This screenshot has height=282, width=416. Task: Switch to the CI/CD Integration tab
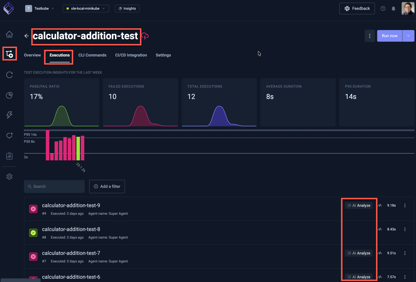click(x=131, y=55)
